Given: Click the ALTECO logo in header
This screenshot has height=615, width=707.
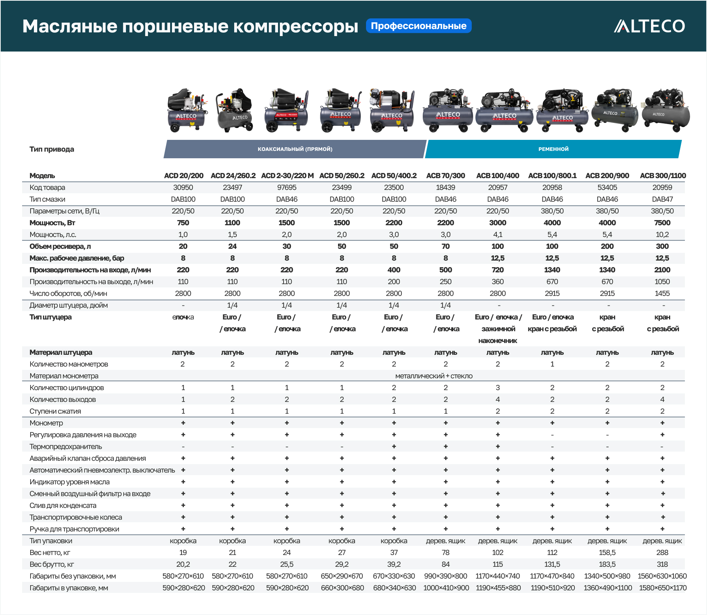Looking at the screenshot, I should [649, 26].
